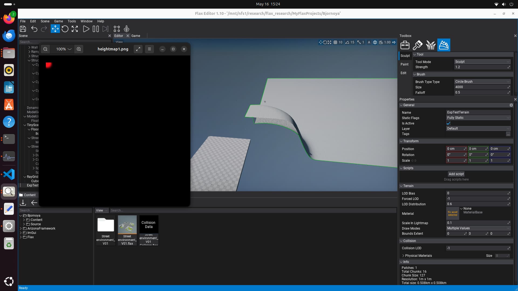Select the Edit terrain mode tab

(x=403, y=73)
